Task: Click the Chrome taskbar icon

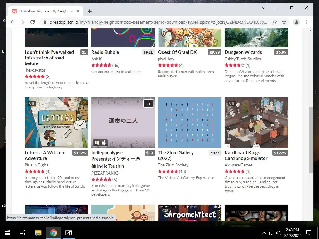Action: tap(54, 233)
